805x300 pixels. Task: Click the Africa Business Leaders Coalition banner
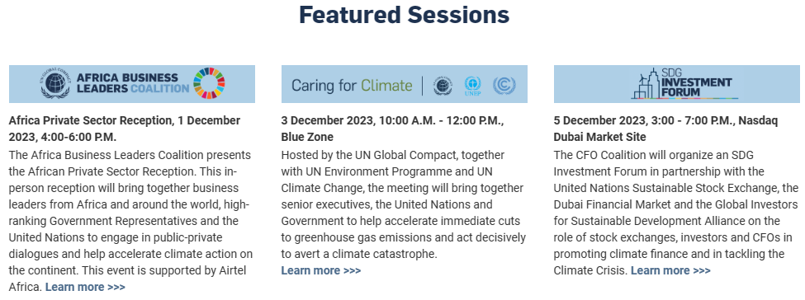pyautogui.click(x=132, y=84)
